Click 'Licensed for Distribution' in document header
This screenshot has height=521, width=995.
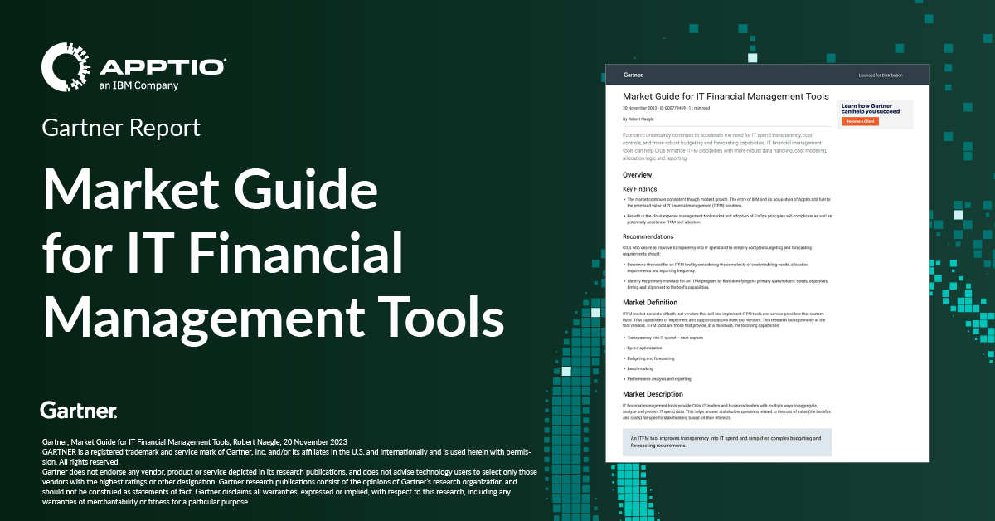888,75
